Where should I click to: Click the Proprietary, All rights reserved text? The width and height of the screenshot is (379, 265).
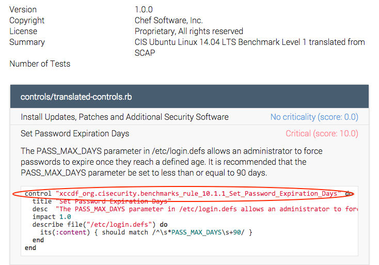[x=188, y=31]
